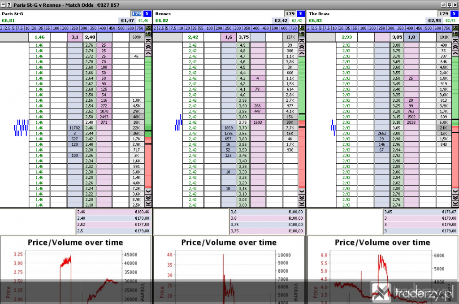Viewport: 459px width, 304px height.
Task: Click the blue S button for The Draw
Action: coord(454,13)
